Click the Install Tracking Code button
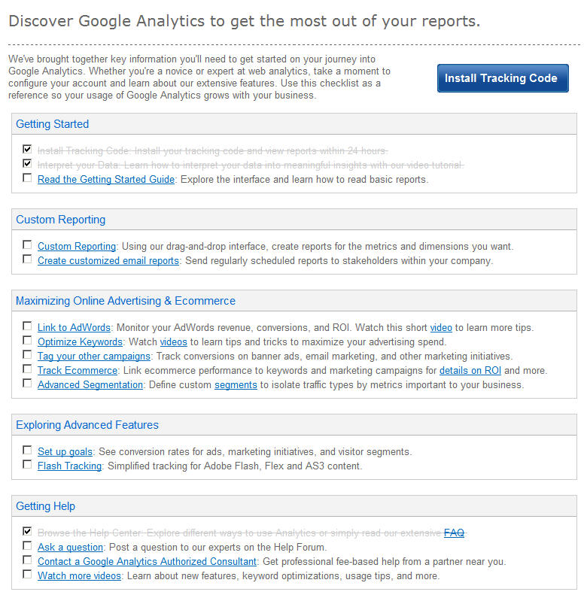The height and width of the screenshot is (598, 584). click(x=503, y=78)
